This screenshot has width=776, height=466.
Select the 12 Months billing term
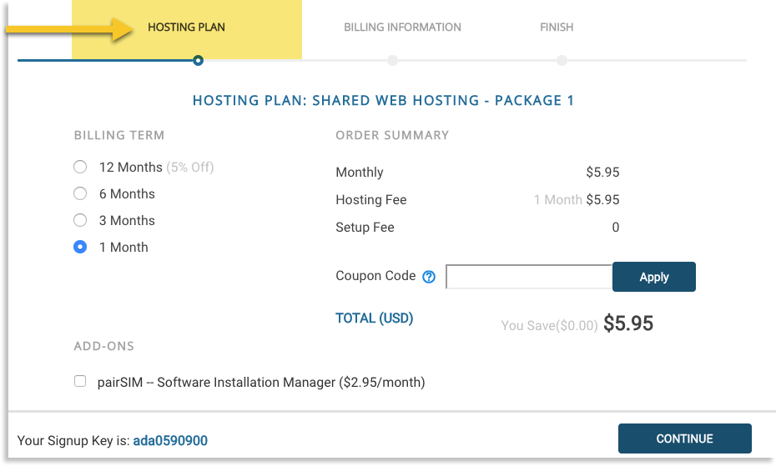coord(80,167)
